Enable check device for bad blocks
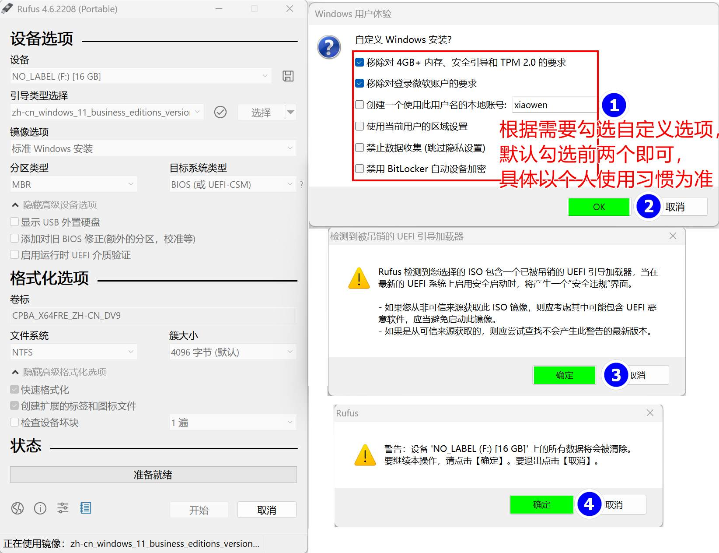The height and width of the screenshot is (553, 719). pos(14,422)
